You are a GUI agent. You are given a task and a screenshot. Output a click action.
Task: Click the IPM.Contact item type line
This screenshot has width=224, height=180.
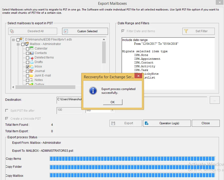[x=144, y=62]
